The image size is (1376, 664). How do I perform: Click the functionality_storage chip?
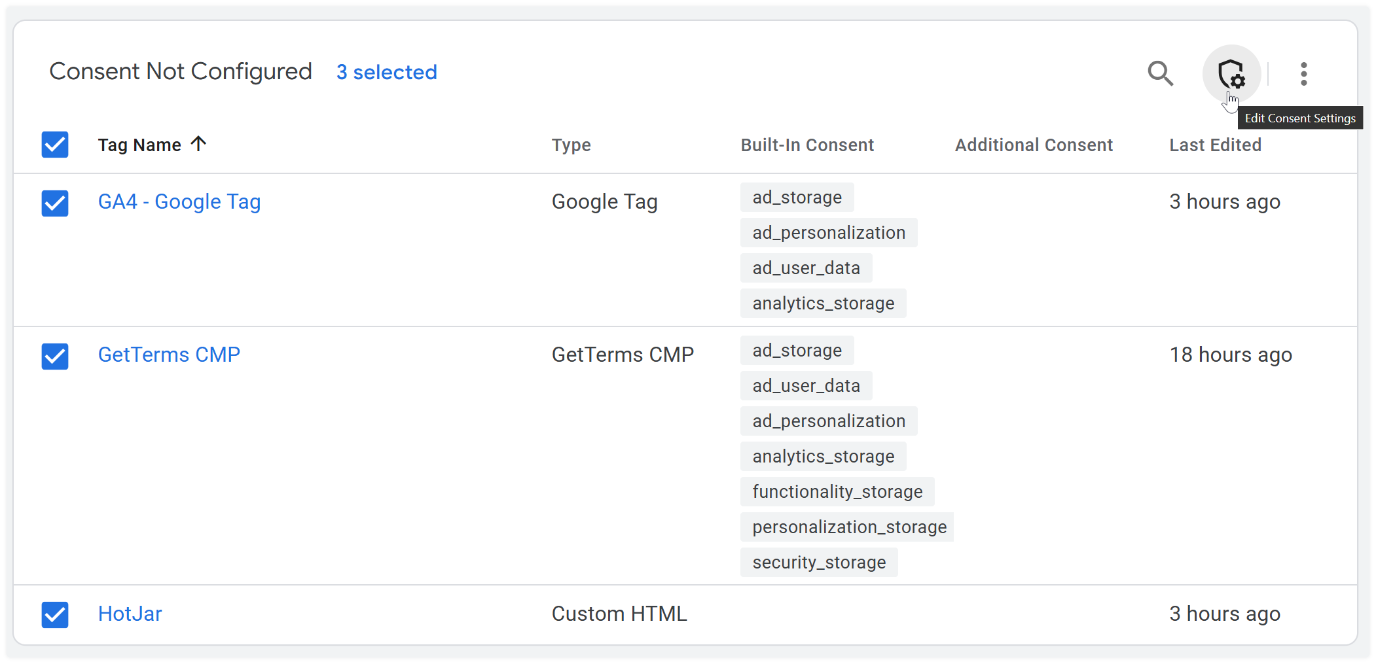837,491
